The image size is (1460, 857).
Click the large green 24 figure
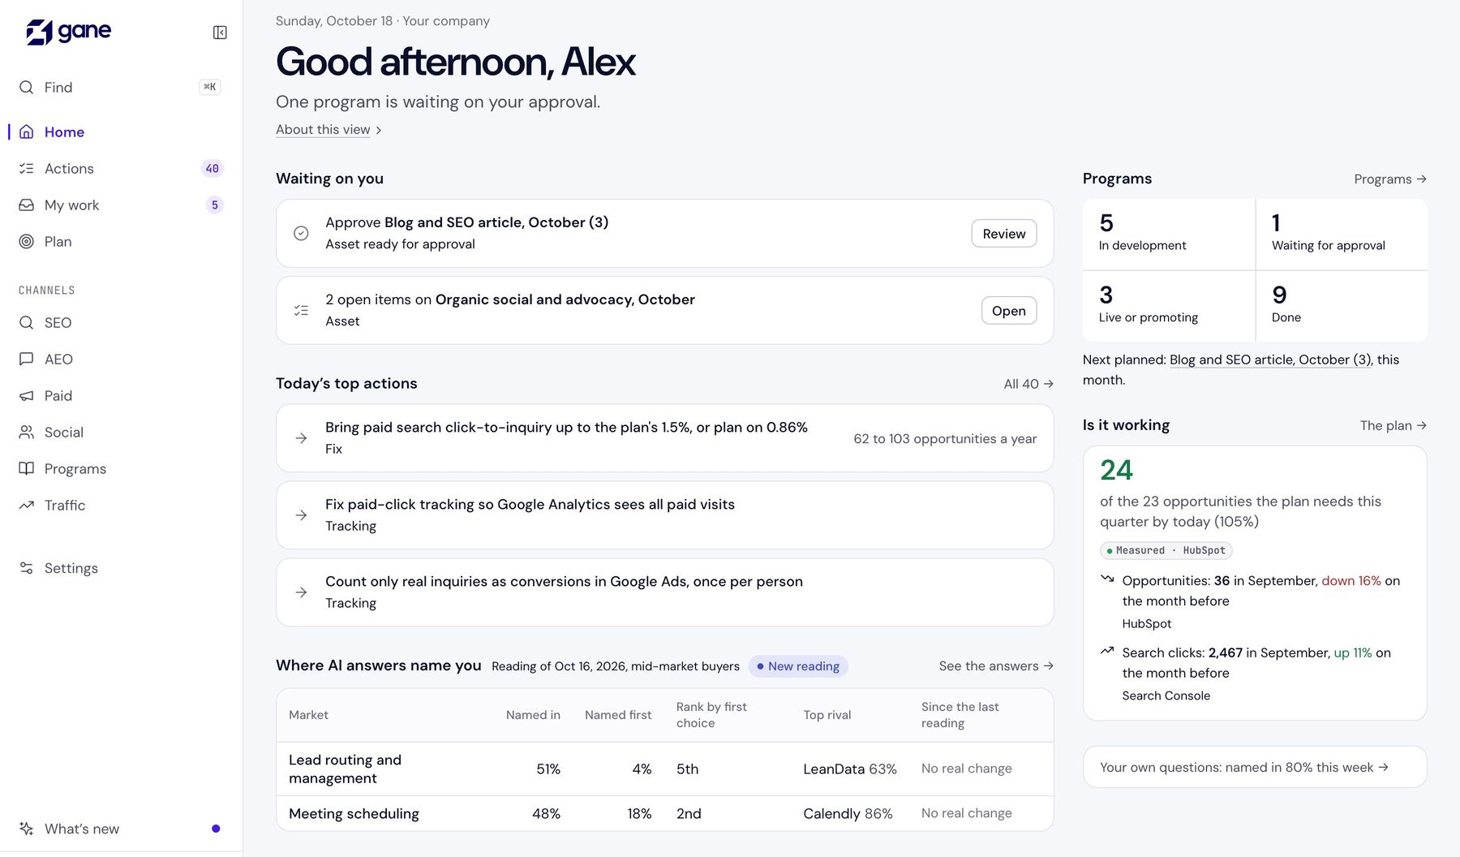point(1116,470)
